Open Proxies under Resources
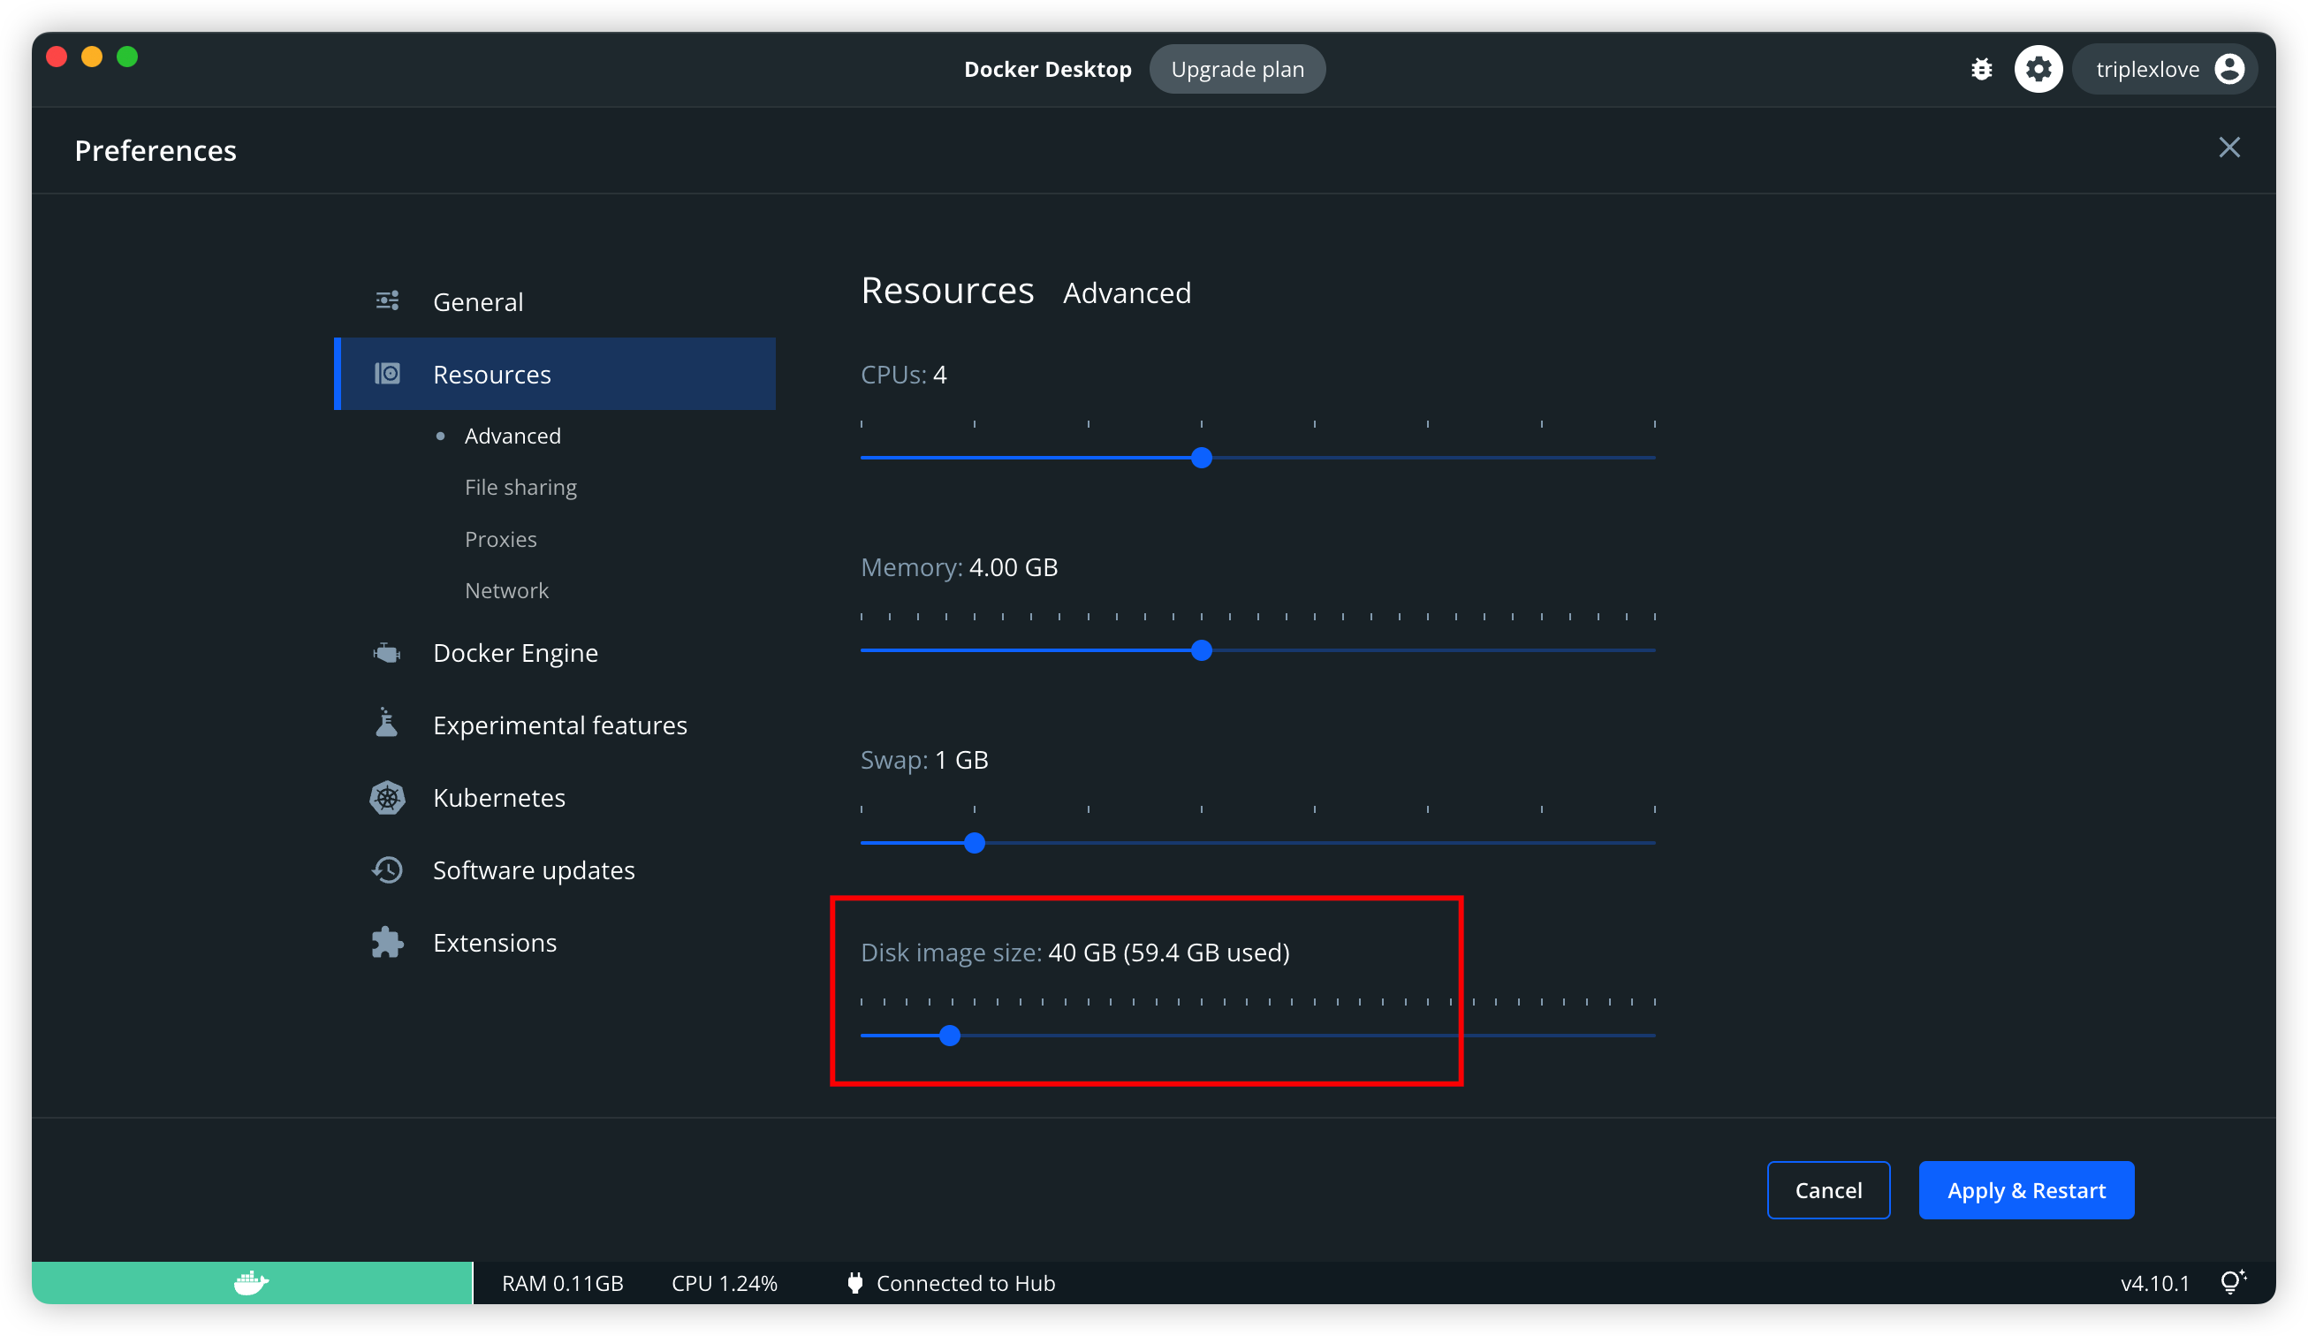The width and height of the screenshot is (2308, 1336). click(x=500, y=539)
